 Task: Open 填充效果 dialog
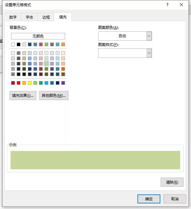(x=23, y=95)
